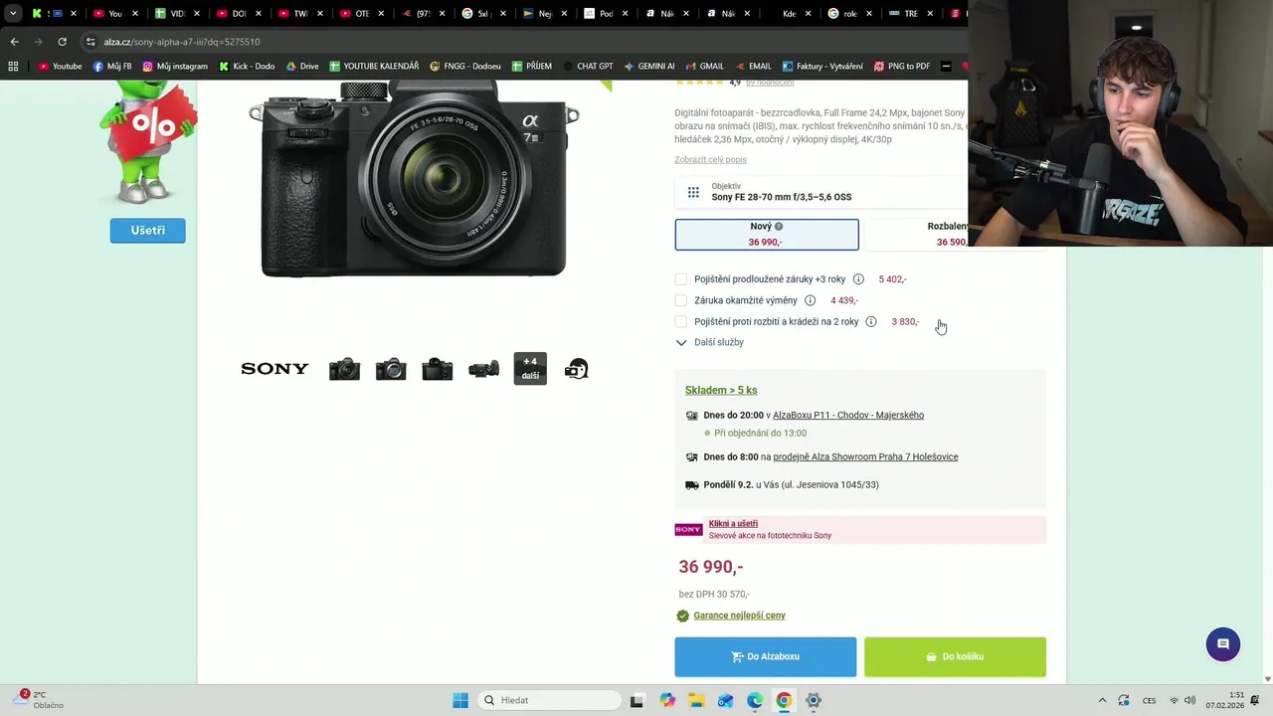This screenshot has height=716, width=1273.
Task: Open Task View on the taskbar
Action: pos(636,700)
